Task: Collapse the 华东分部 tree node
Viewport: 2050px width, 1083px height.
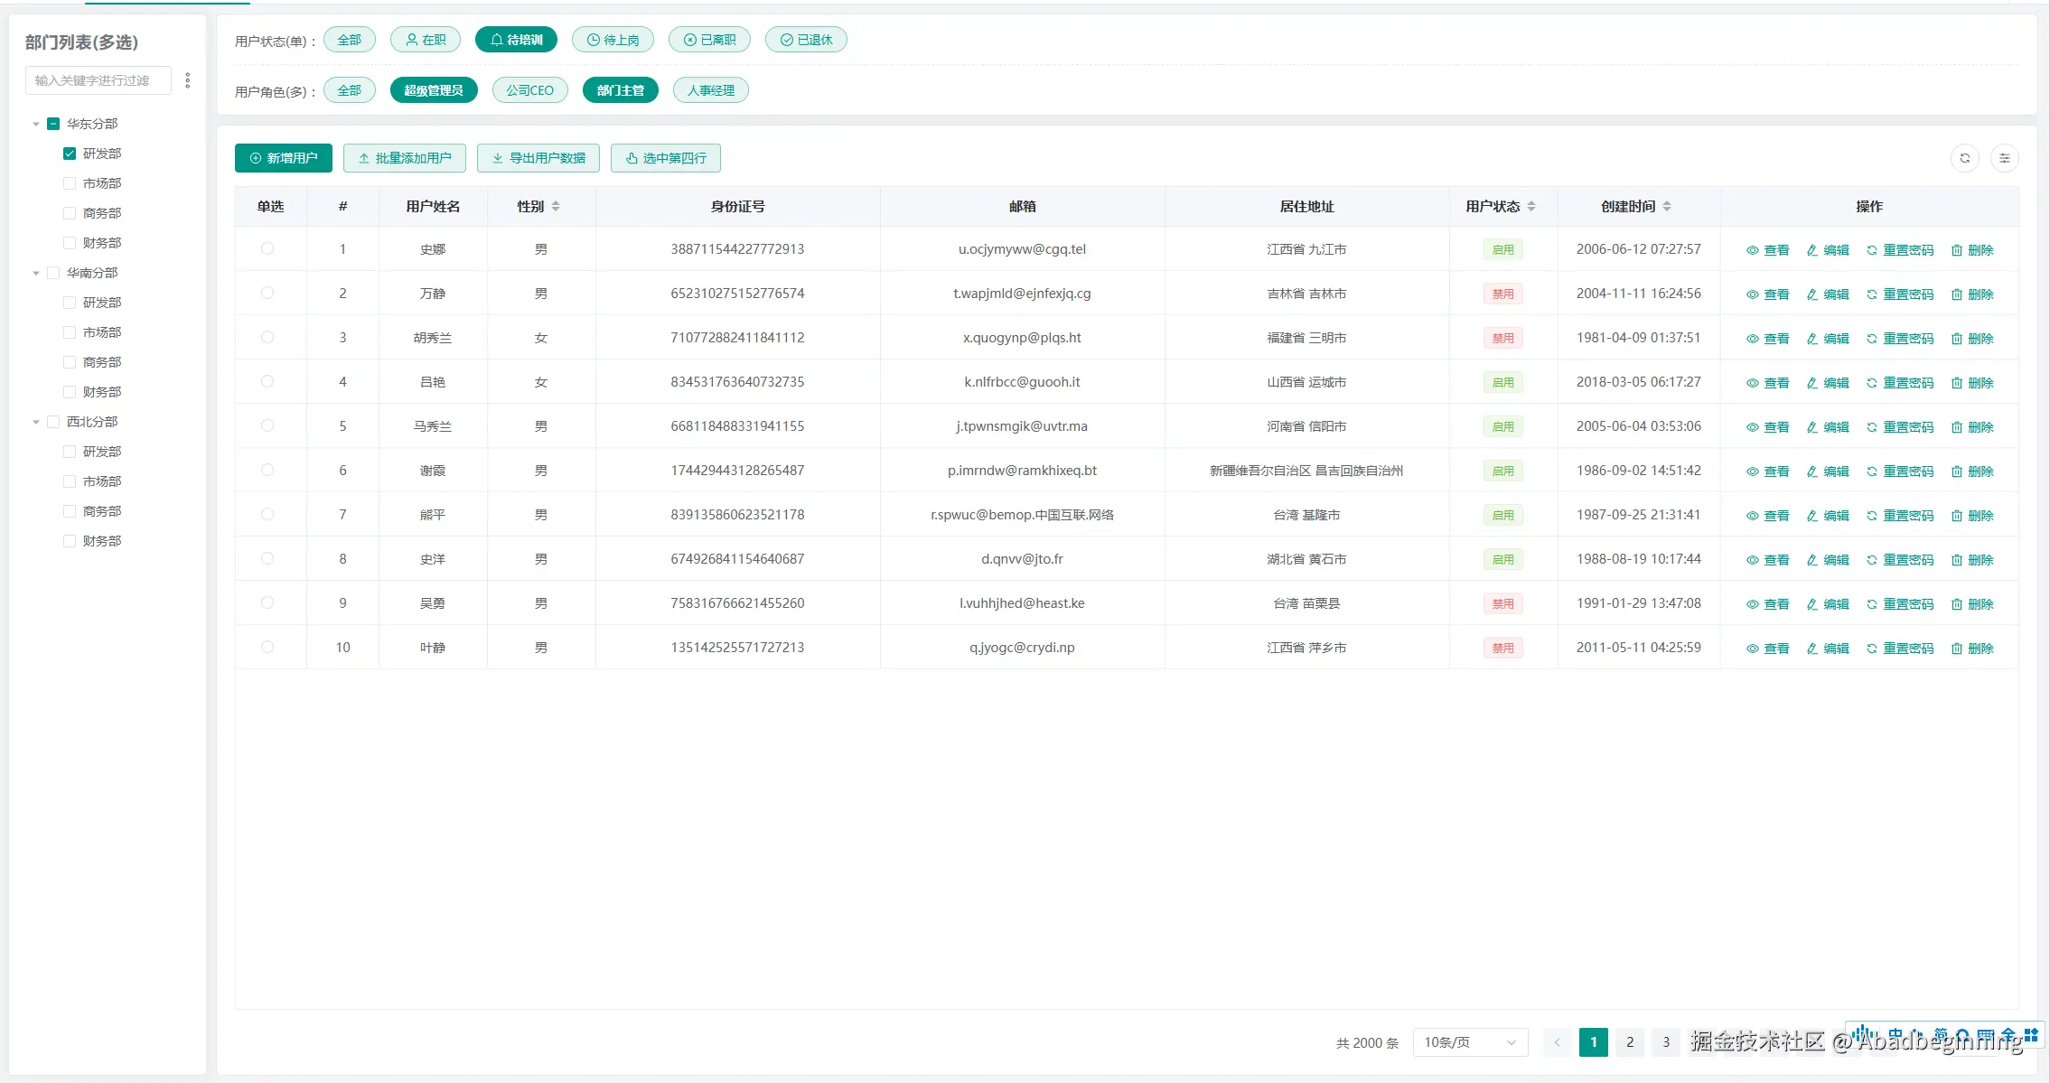Action: (36, 124)
